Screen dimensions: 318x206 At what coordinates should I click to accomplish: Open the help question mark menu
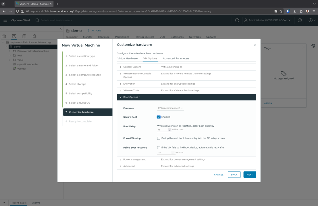pos(311,20)
